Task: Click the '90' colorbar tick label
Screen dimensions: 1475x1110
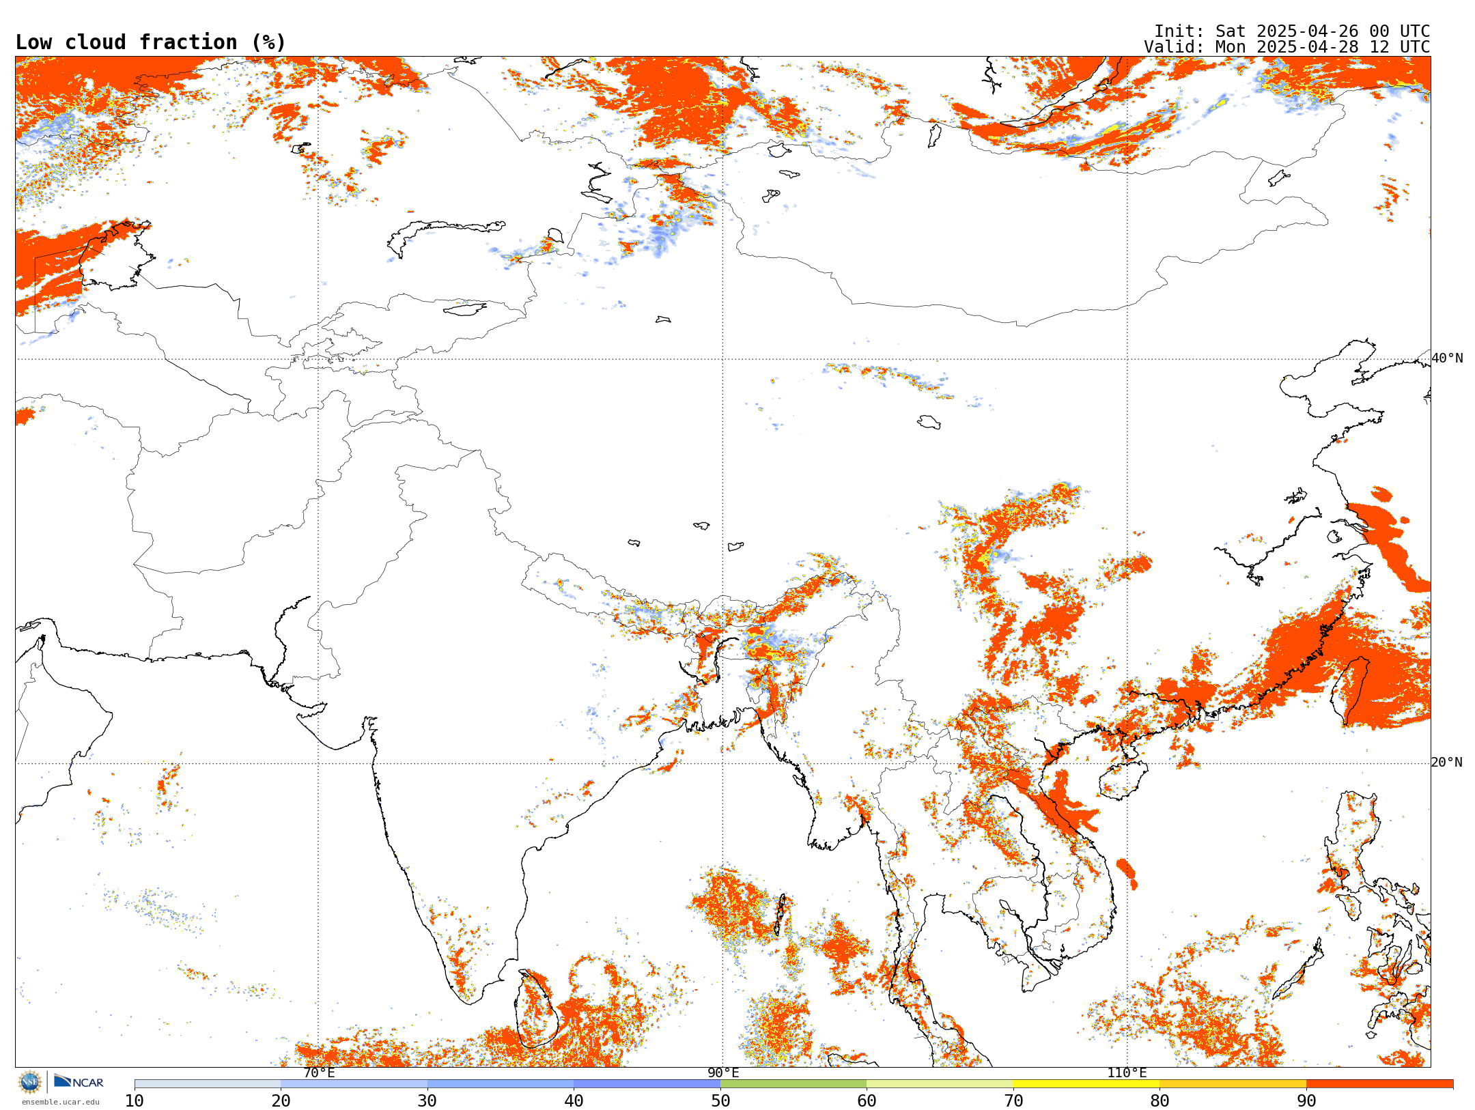Action: click(x=1306, y=1101)
